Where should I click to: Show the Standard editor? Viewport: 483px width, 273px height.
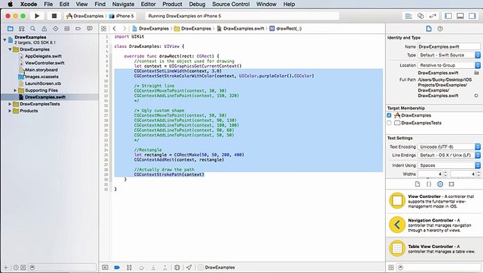(x=409, y=16)
